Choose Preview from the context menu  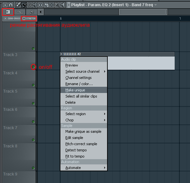84,65
